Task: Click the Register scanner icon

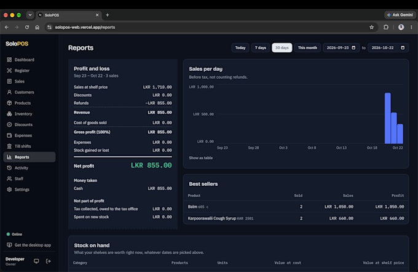Action: (x=9, y=71)
